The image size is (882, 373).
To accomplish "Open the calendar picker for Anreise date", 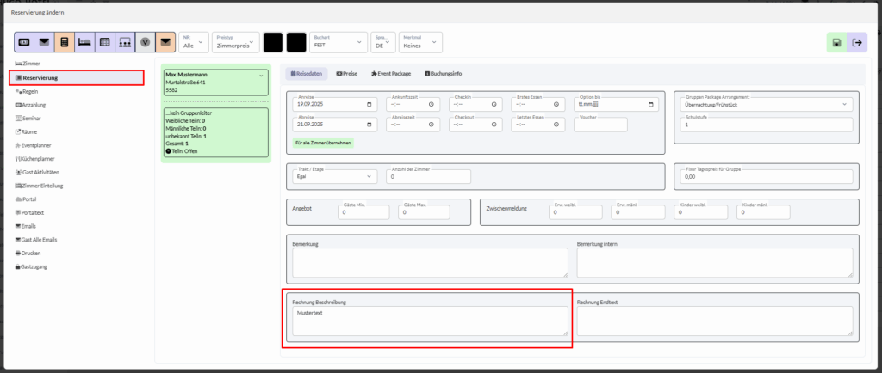I will pyautogui.click(x=370, y=104).
